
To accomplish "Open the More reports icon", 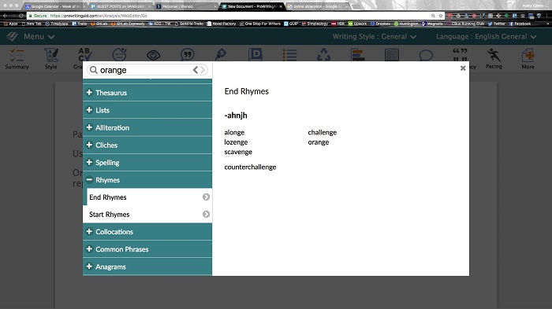I will pyautogui.click(x=528, y=59).
